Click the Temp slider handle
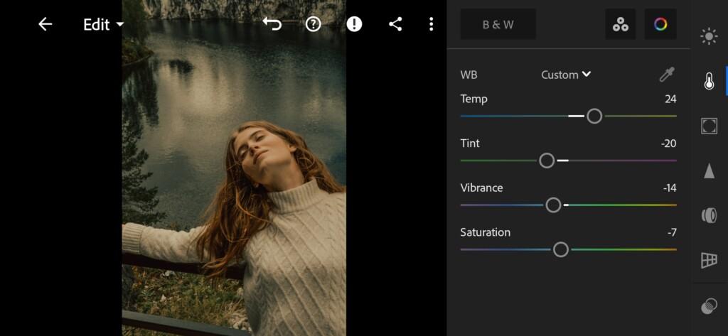The image size is (728, 336). tap(594, 116)
